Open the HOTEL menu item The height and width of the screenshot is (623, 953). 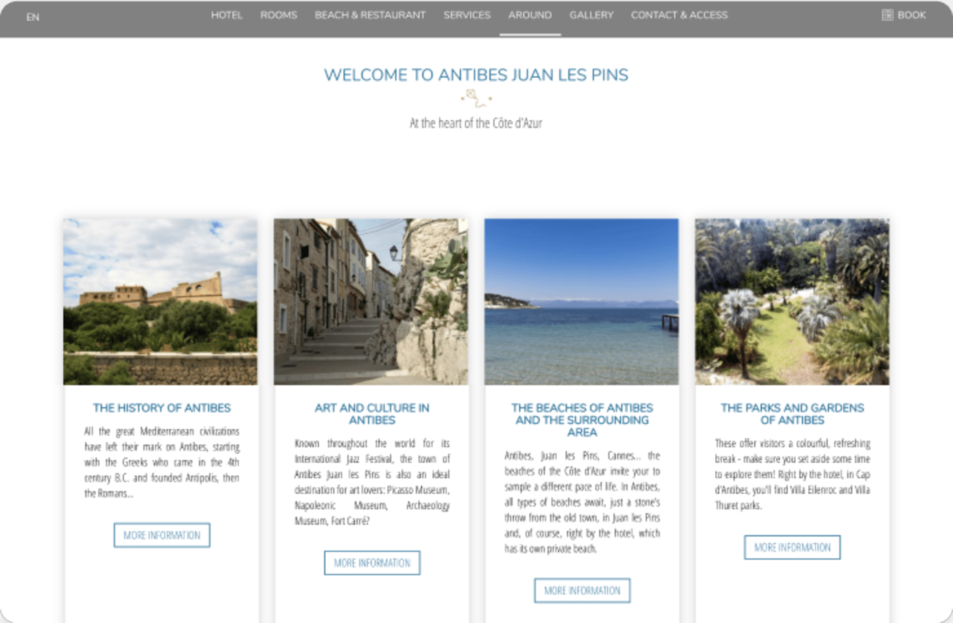pos(227,15)
